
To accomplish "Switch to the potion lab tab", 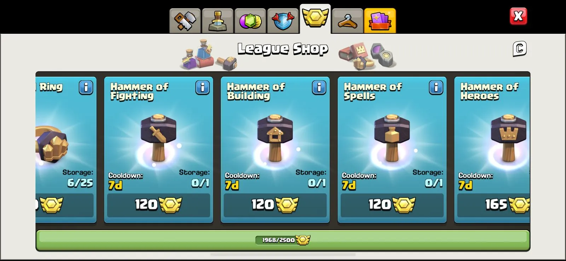I will click(218, 21).
